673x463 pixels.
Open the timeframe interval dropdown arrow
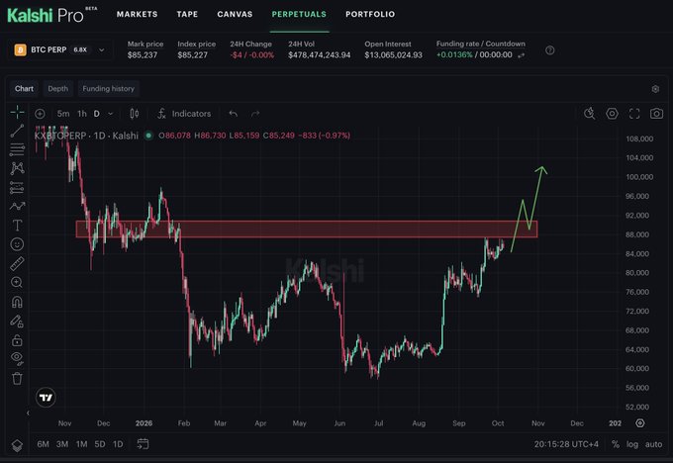click(x=110, y=114)
